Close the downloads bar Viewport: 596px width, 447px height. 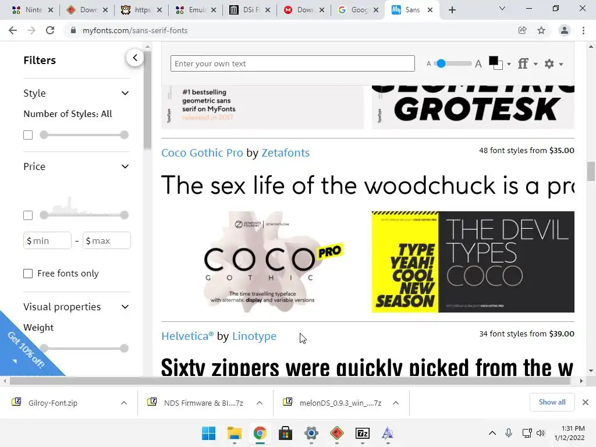586,402
